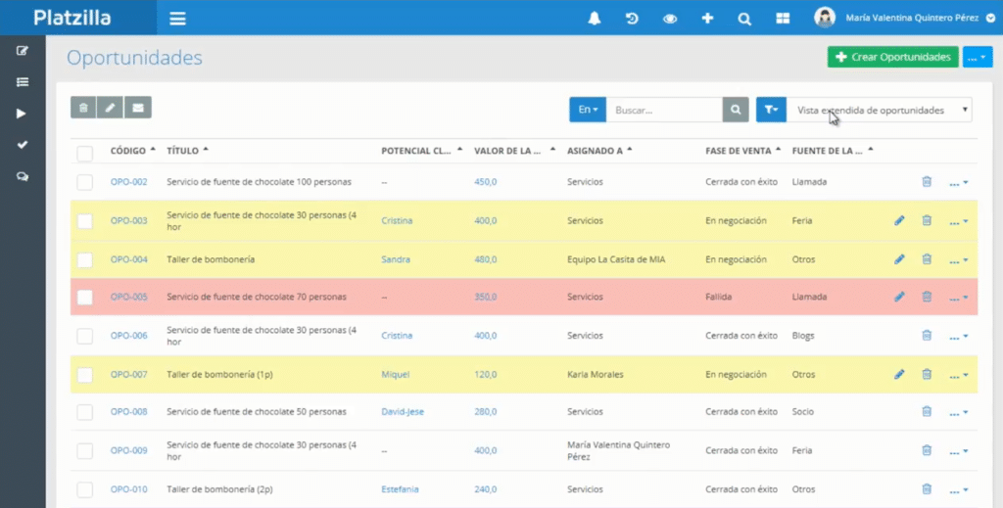
Task: Open the 'Vista extendida de oportunidades' dropdown
Action: [882, 111]
